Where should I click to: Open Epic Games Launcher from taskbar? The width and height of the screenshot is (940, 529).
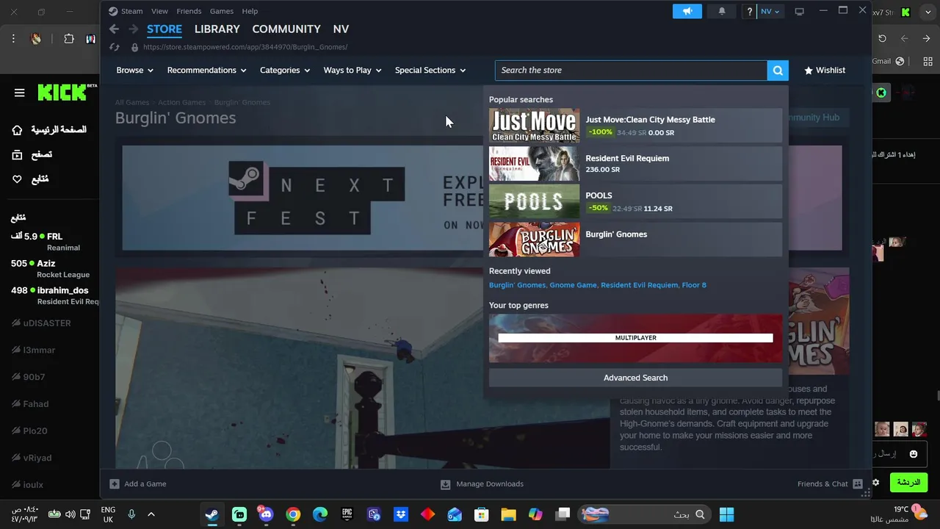point(347,514)
